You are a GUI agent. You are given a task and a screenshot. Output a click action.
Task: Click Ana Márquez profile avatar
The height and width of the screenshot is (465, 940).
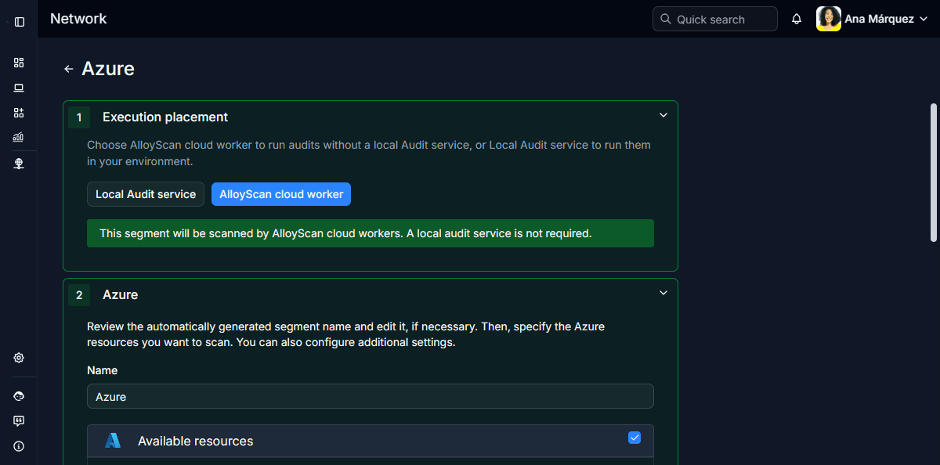[x=829, y=19]
